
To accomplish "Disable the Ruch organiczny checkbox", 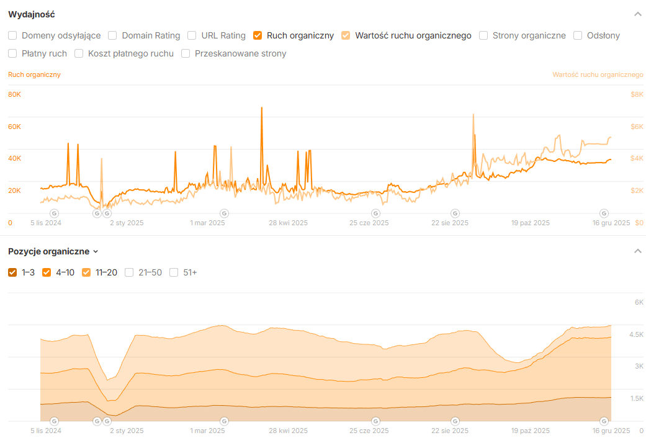I will pos(258,35).
